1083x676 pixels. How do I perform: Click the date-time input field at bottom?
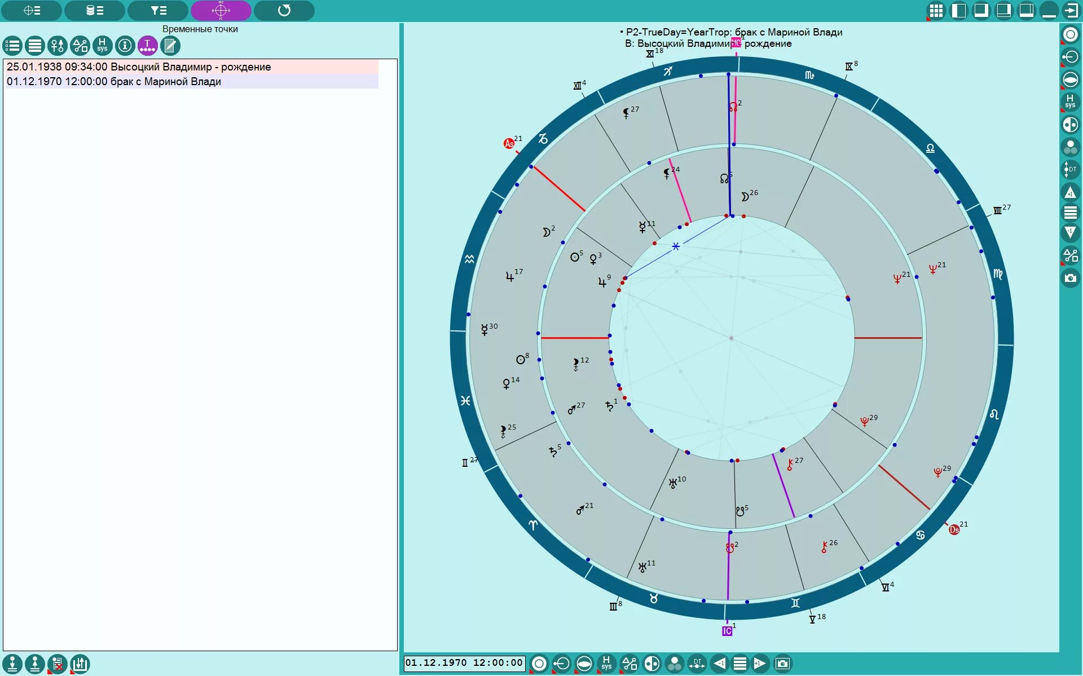[x=464, y=663]
